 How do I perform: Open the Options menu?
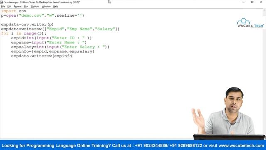click(x=35, y=7)
